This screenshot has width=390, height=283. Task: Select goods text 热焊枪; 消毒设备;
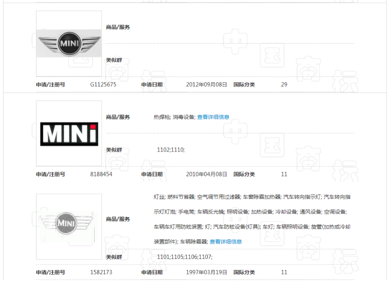tap(175, 117)
